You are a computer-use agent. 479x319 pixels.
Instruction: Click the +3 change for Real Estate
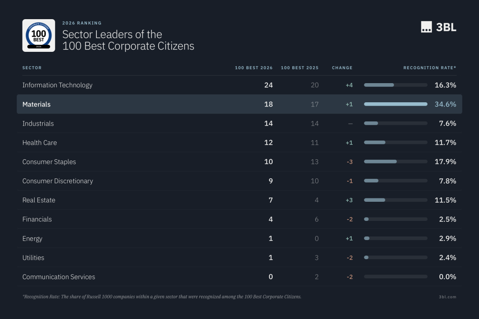349,200
